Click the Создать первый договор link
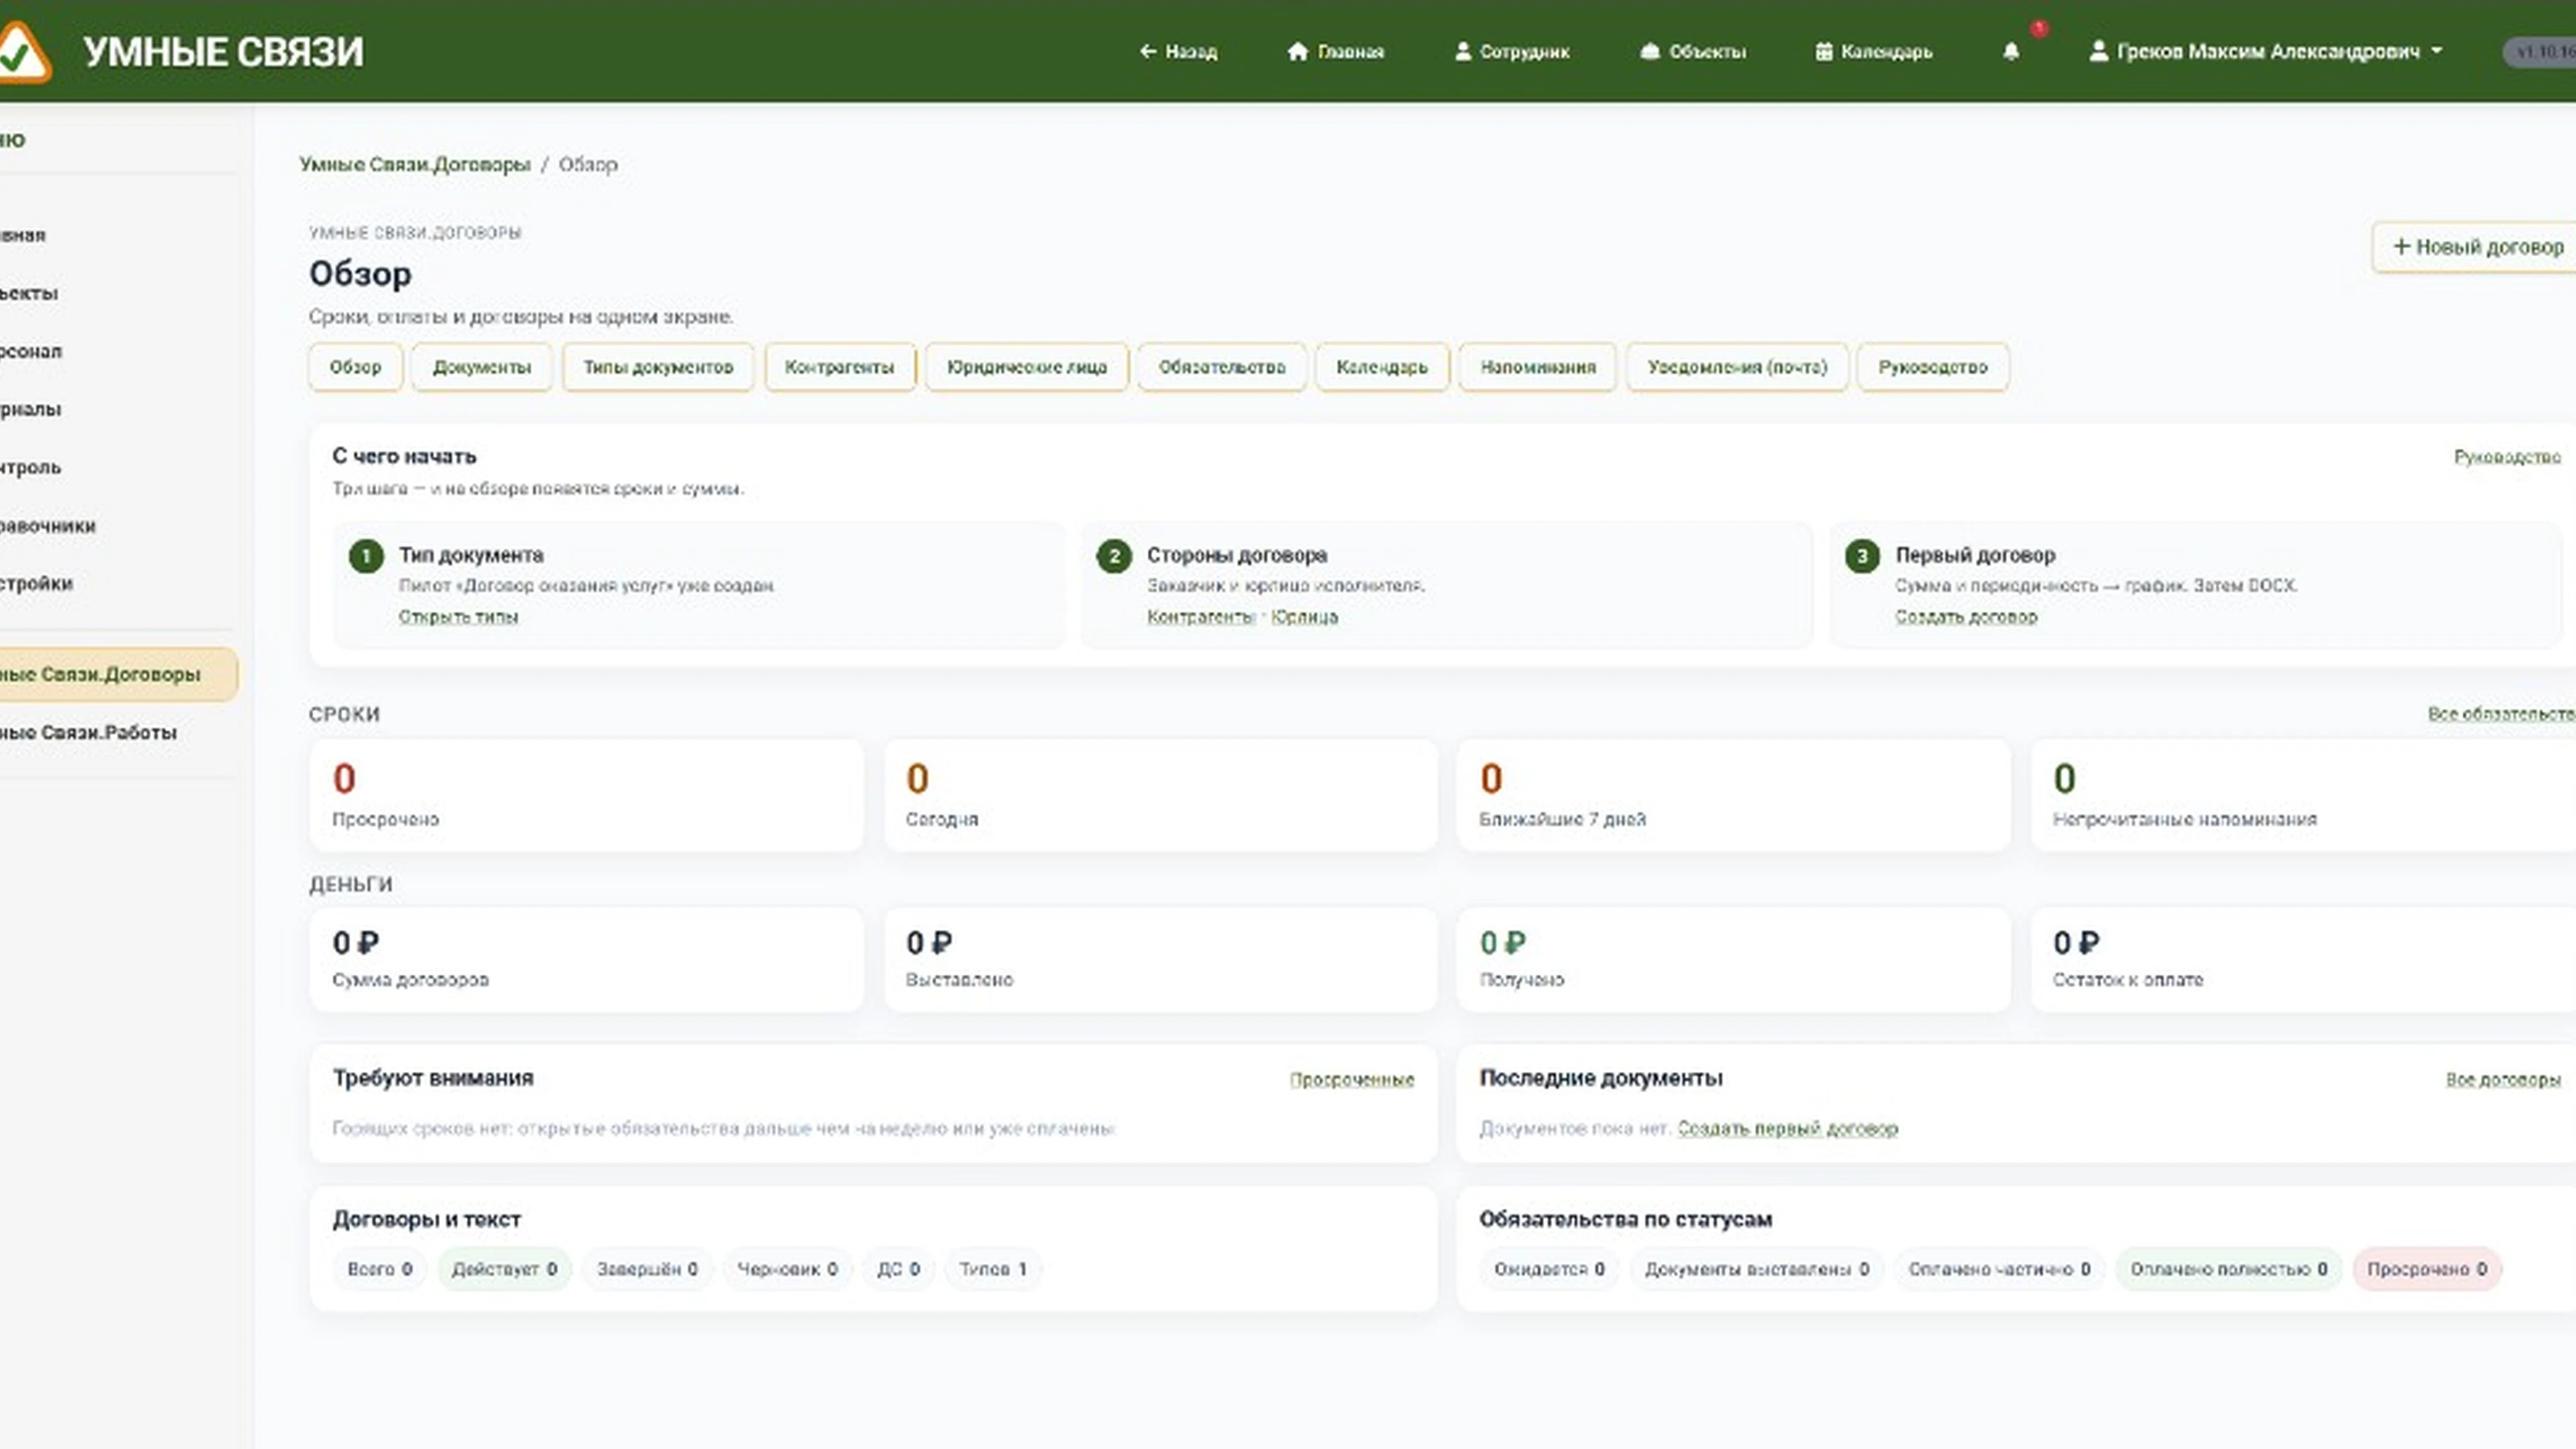 click(x=1787, y=1128)
